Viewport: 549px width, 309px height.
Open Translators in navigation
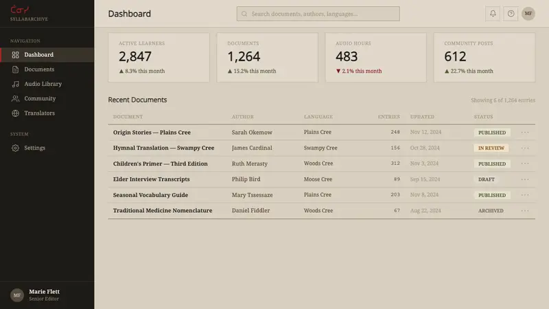coord(47,113)
